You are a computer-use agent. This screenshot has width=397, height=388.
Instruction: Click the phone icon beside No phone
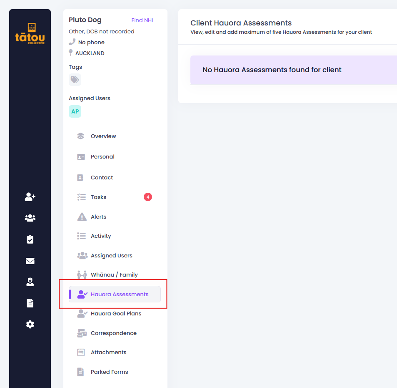[72, 42]
